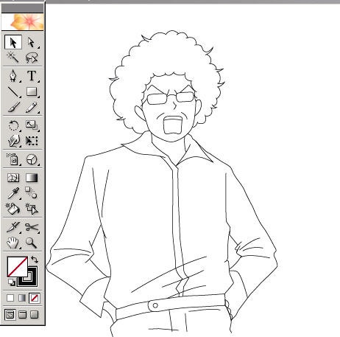
Task: Choose the Zoom magnifier tool
Action: [32, 243]
